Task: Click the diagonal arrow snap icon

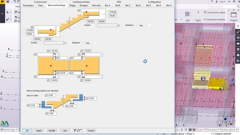Action: pos(186,130)
